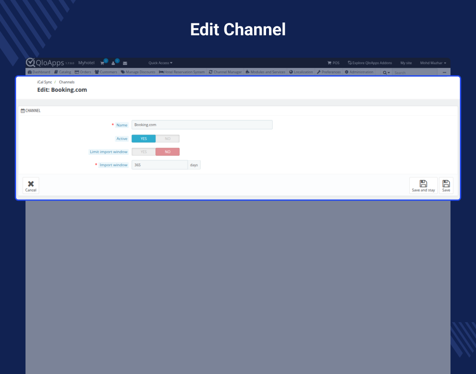Viewport: 476px width, 374px height.
Task: Open the Channel Manager menu
Action: [x=225, y=72]
